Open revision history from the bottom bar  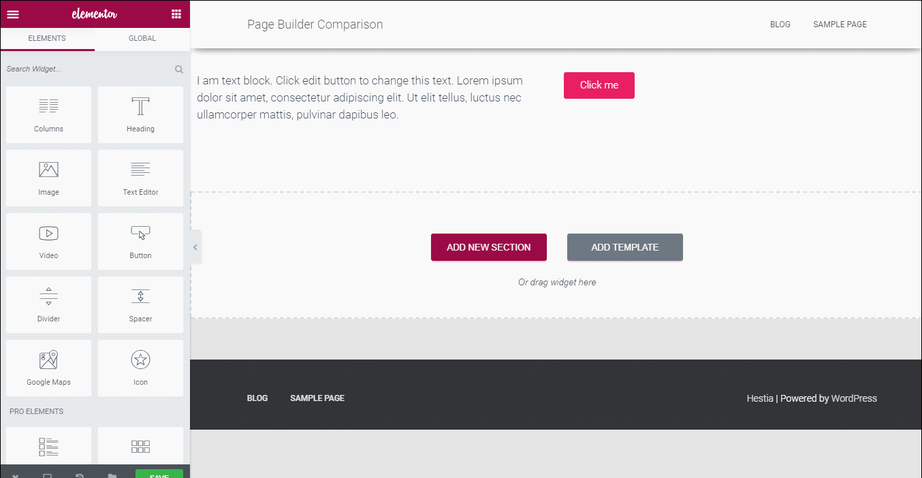click(80, 474)
